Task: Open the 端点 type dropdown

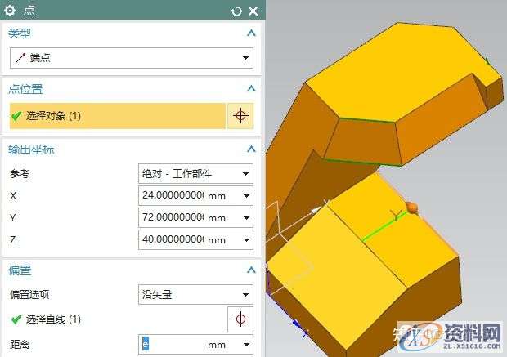Action: pyautogui.click(x=132, y=58)
